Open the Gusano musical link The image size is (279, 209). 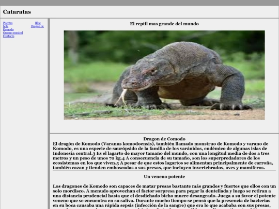pyautogui.click(x=13, y=33)
